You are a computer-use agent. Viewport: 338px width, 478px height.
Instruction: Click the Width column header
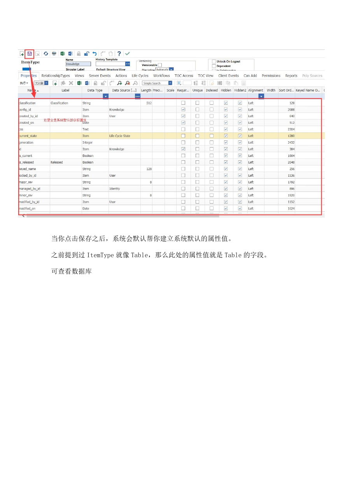(271, 90)
